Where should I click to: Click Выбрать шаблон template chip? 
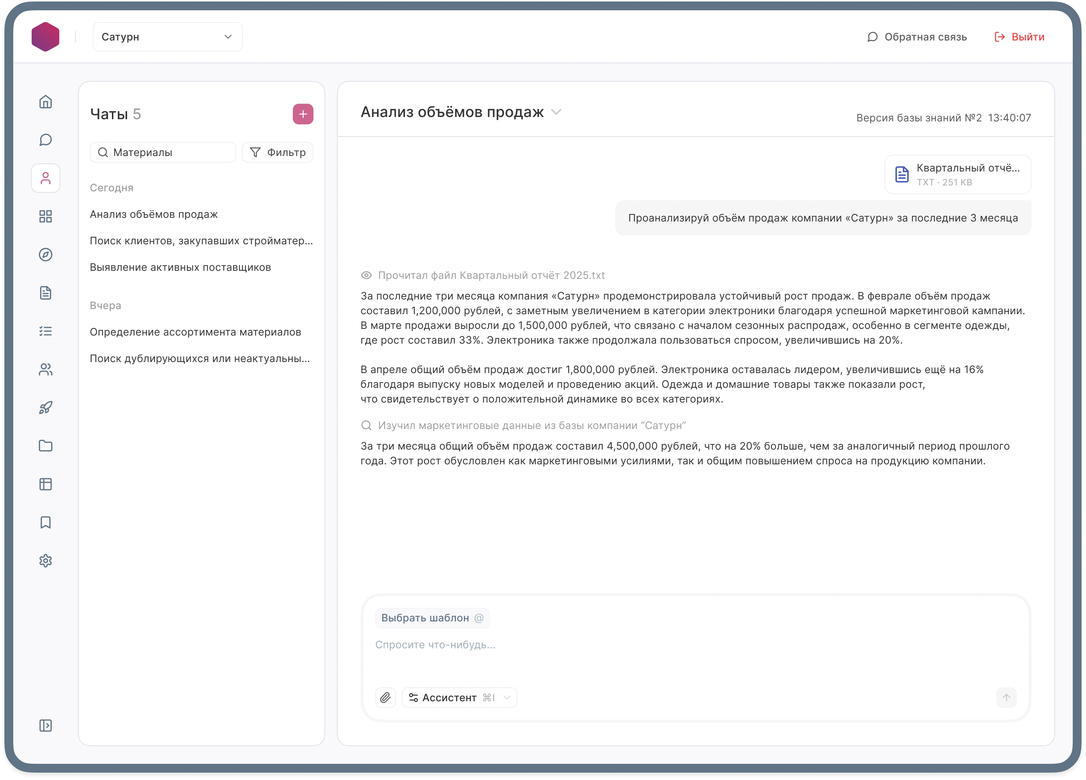(432, 618)
